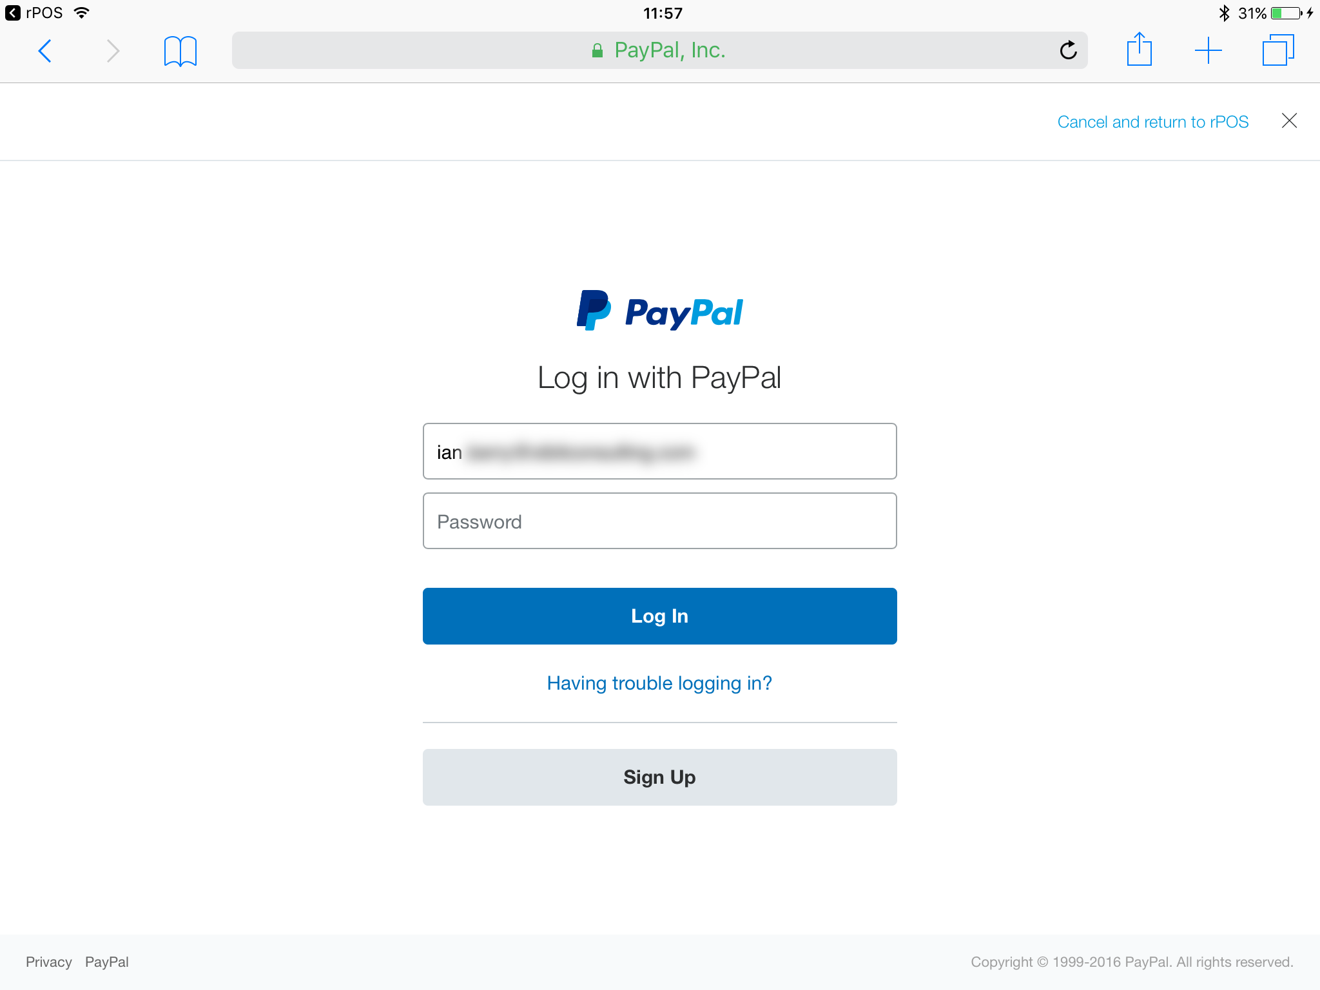Tap the Safari forward arrow
This screenshot has height=990, width=1320.
coord(113,51)
